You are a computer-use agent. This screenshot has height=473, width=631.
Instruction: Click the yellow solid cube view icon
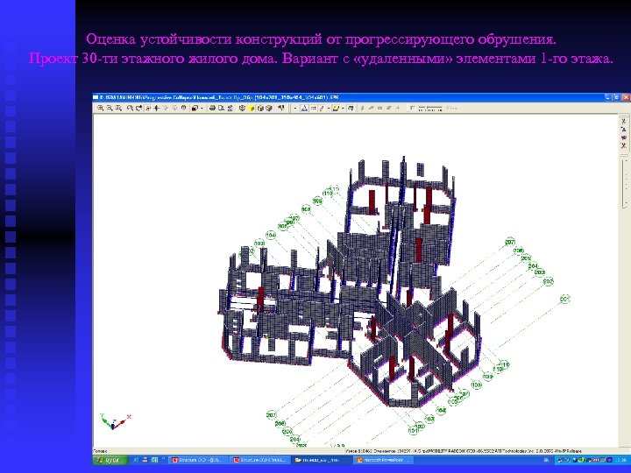252,109
